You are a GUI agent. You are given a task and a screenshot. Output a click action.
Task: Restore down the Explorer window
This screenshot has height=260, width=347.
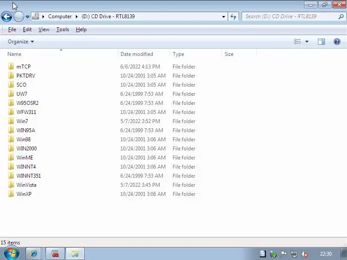(324, 5)
